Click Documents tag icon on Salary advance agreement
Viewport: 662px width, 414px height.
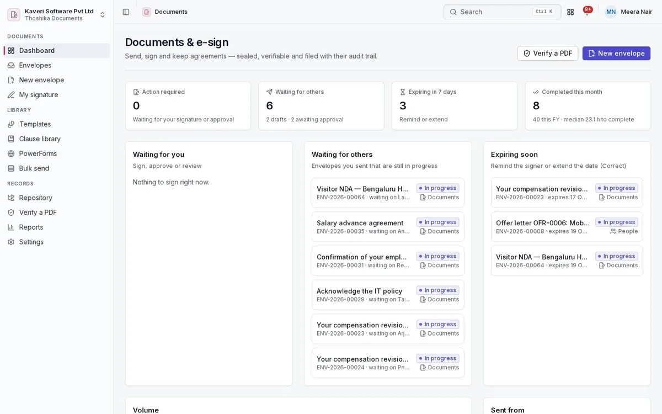(423, 231)
